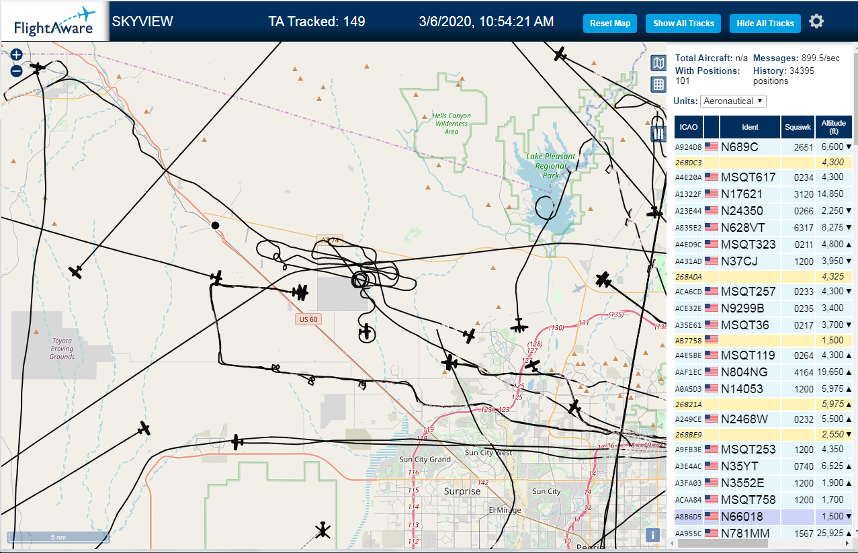The width and height of the screenshot is (858, 553).
Task: Select the aircraft icon near US 60 label
Action: (x=300, y=292)
